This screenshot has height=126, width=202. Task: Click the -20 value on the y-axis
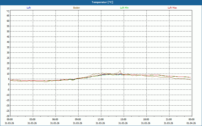point(8,106)
